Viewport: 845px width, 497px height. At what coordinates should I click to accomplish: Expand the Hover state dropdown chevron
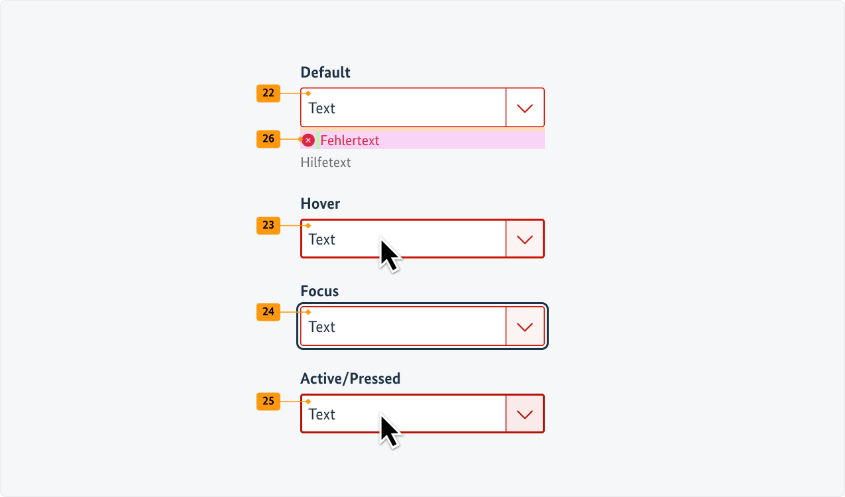pos(525,239)
